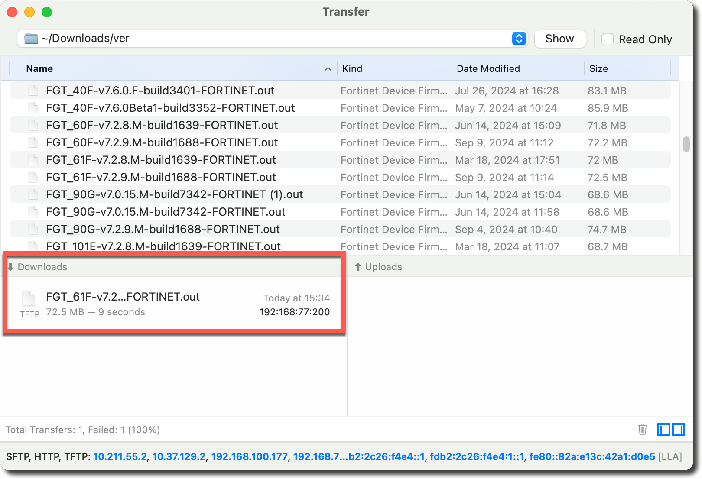Click file icon of FGT_40F-v7.6.0.F-build3401 row

pyautogui.click(x=33, y=91)
